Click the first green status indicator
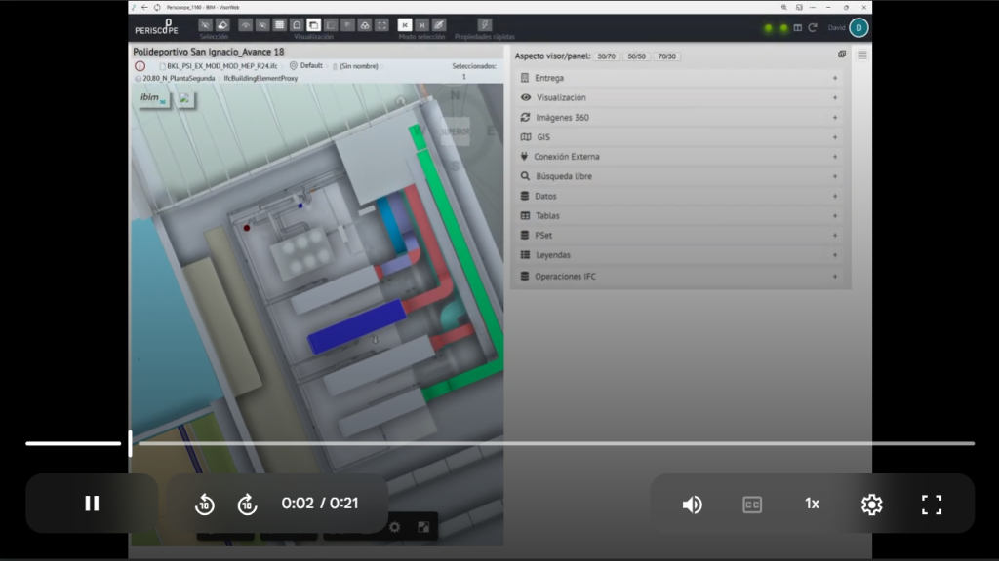The image size is (999, 561). coord(769,28)
